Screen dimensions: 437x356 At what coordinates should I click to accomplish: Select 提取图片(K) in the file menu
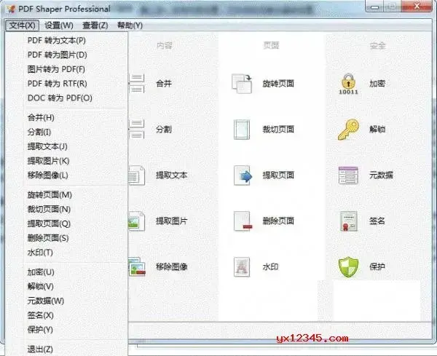[x=48, y=161]
